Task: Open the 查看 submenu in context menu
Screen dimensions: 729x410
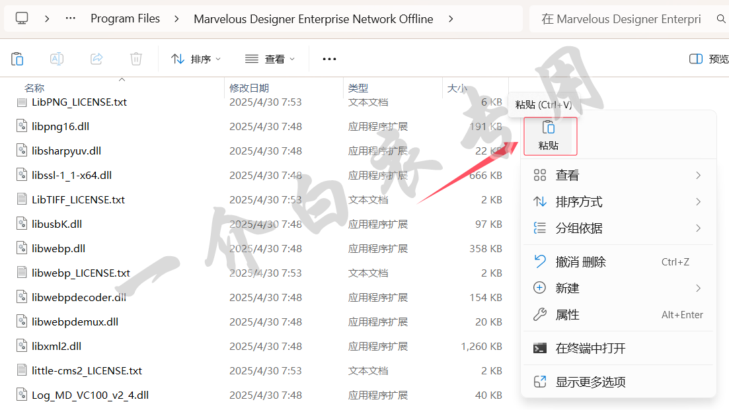Action: click(x=618, y=175)
